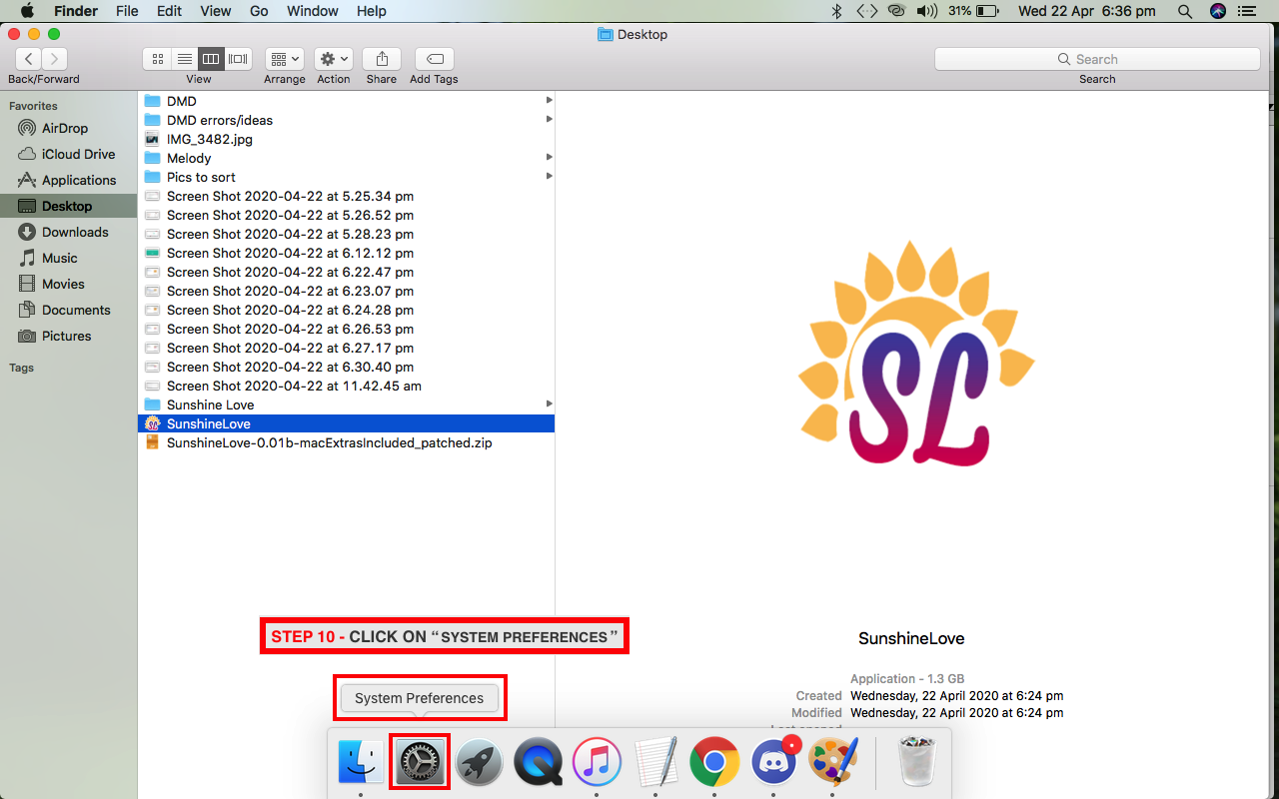This screenshot has height=799, width=1279.
Task: Expand the Sunshine Love folder arrow
Action: click(x=549, y=404)
